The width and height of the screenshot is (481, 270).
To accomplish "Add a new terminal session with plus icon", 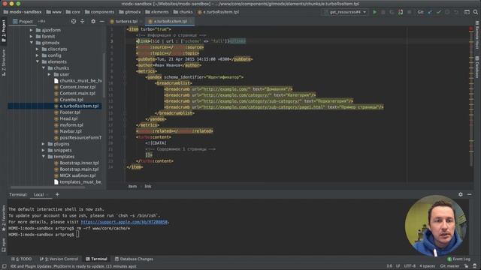I will 57,194.
